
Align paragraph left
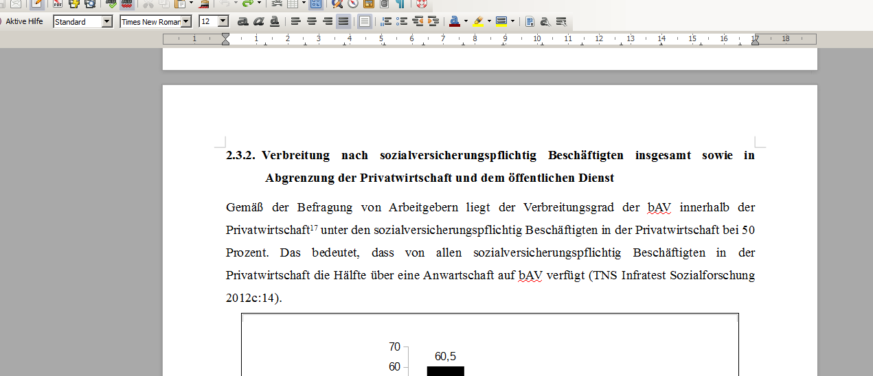(x=296, y=21)
